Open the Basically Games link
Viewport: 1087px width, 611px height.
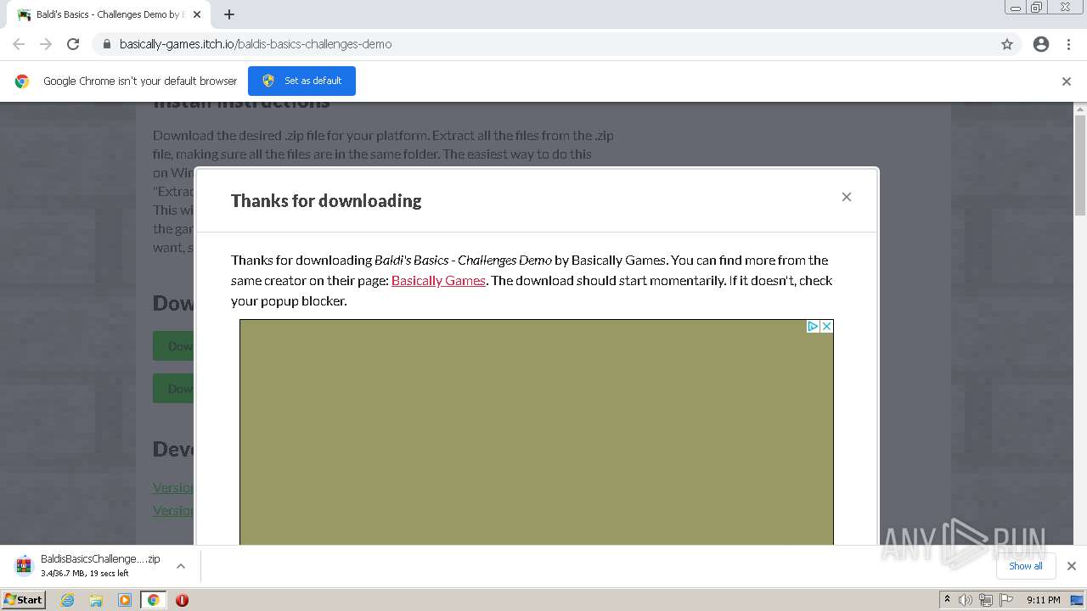tap(438, 280)
